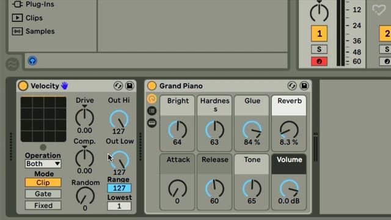This screenshot has width=391, height=220.
Task: Click the Velocity device title
Action: click(x=45, y=86)
